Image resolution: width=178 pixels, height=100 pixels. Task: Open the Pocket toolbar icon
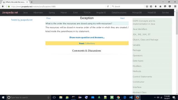coord(170,6)
